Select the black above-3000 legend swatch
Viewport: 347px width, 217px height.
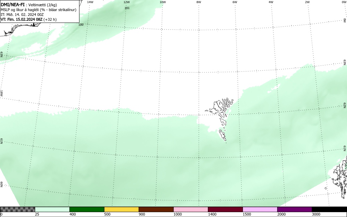click(329, 209)
